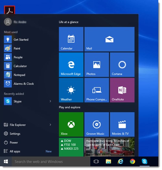Click the Life at a glance group title
Viewport: 162px width, 170px height.
[x=69, y=22]
